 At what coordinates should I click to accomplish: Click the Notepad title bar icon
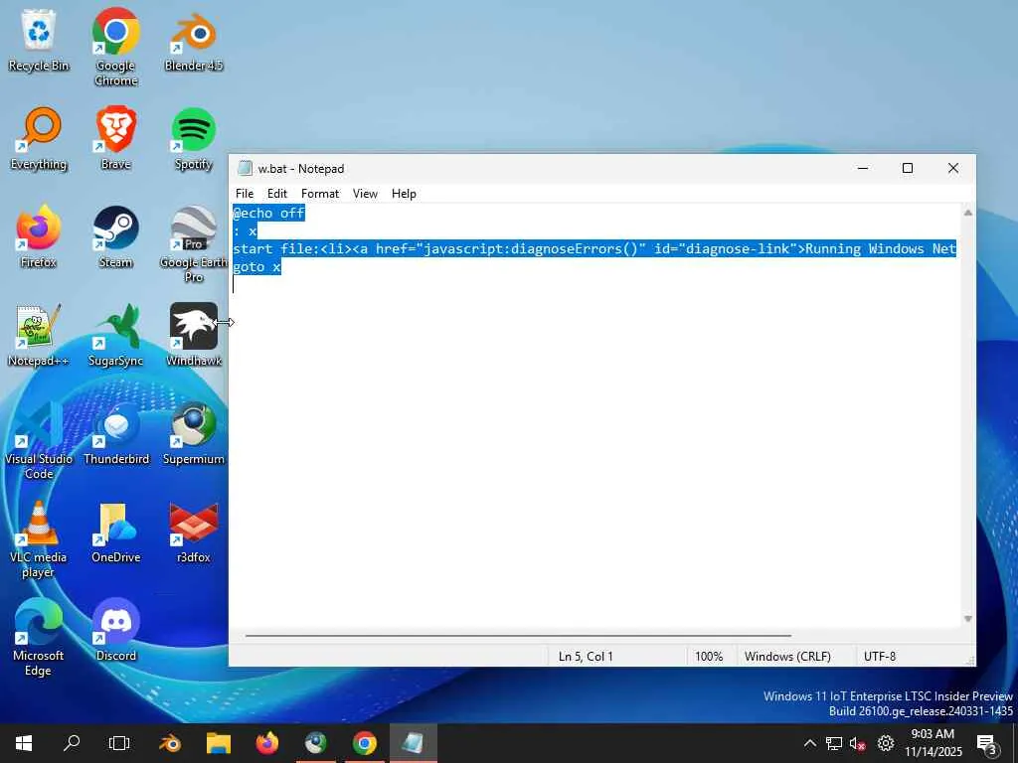click(x=245, y=169)
